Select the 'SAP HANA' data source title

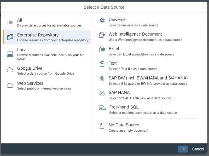point(119,92)
